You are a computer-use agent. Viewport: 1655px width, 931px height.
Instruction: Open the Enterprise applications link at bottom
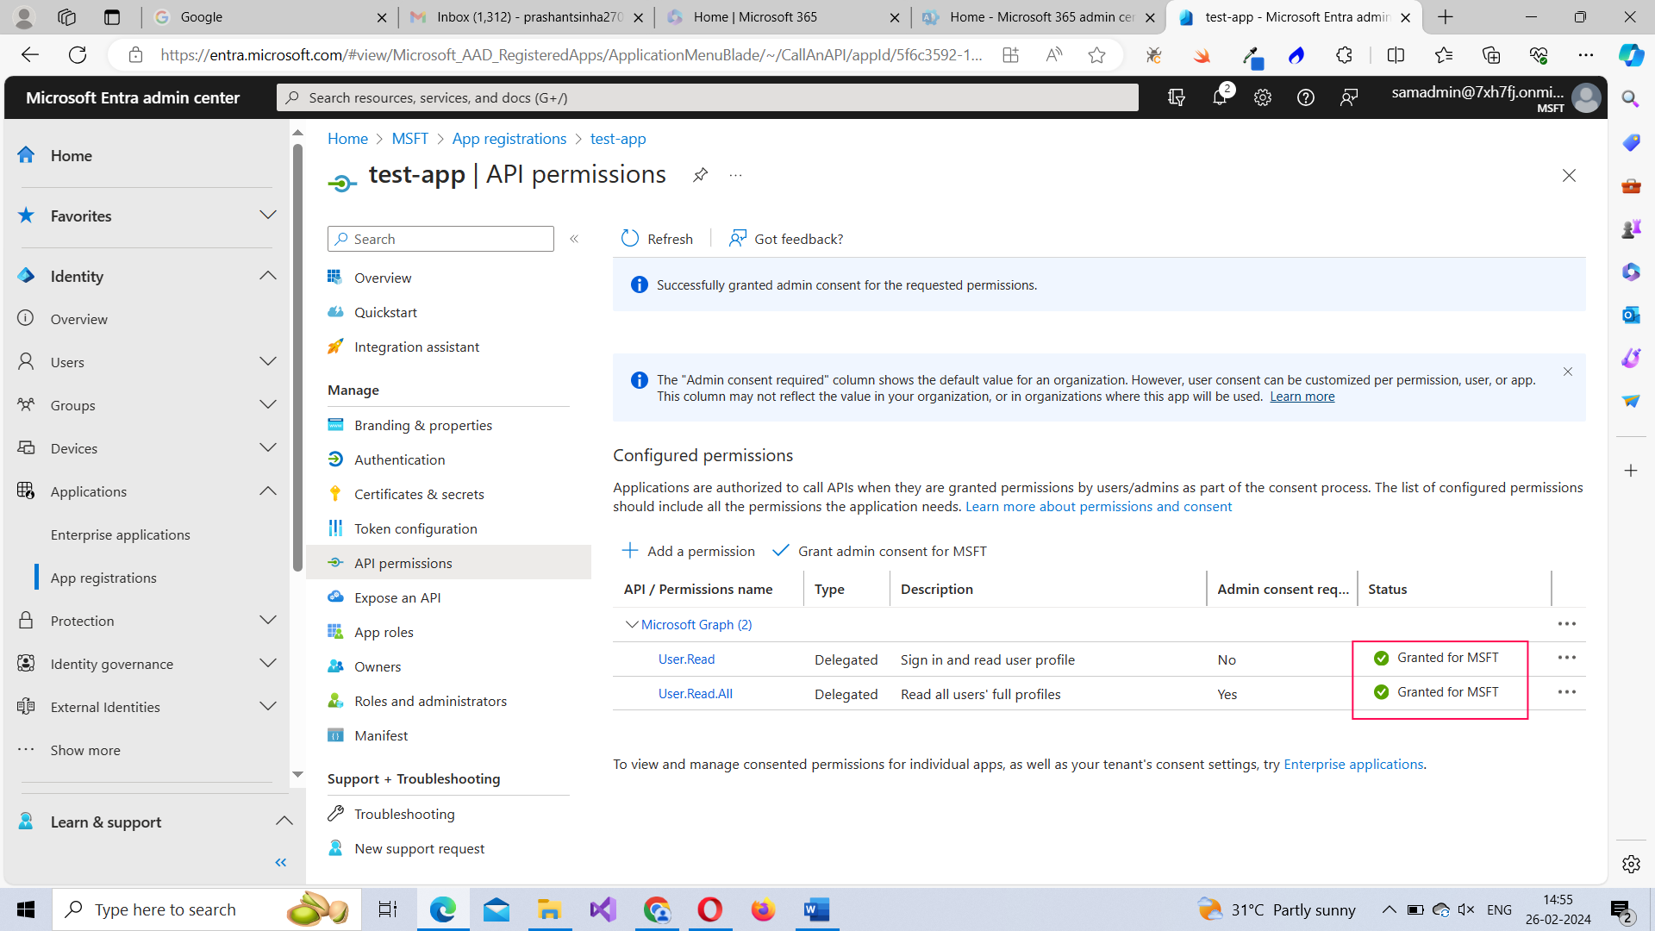[x=1353, y=764]
